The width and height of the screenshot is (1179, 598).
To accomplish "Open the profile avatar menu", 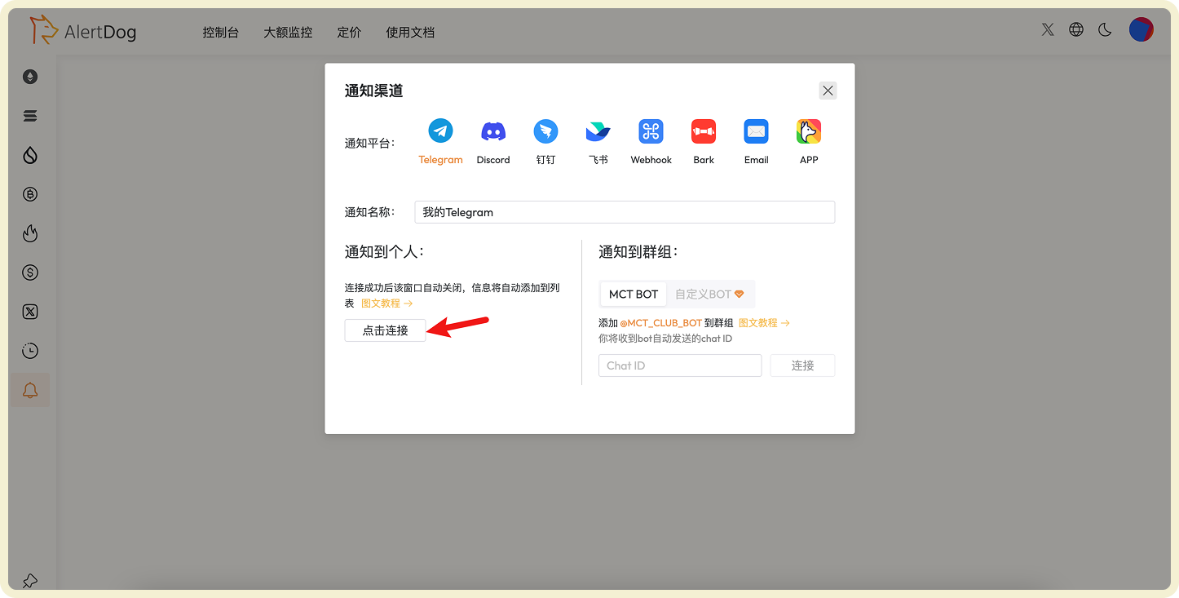I will (1140, 29).
